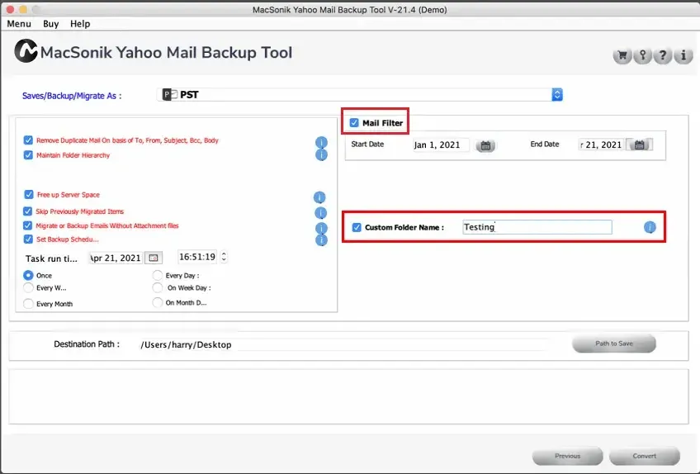Viewport: 700px width, 474px height.
Task: Open Start Date calendar picker icon
Action: 485,145
